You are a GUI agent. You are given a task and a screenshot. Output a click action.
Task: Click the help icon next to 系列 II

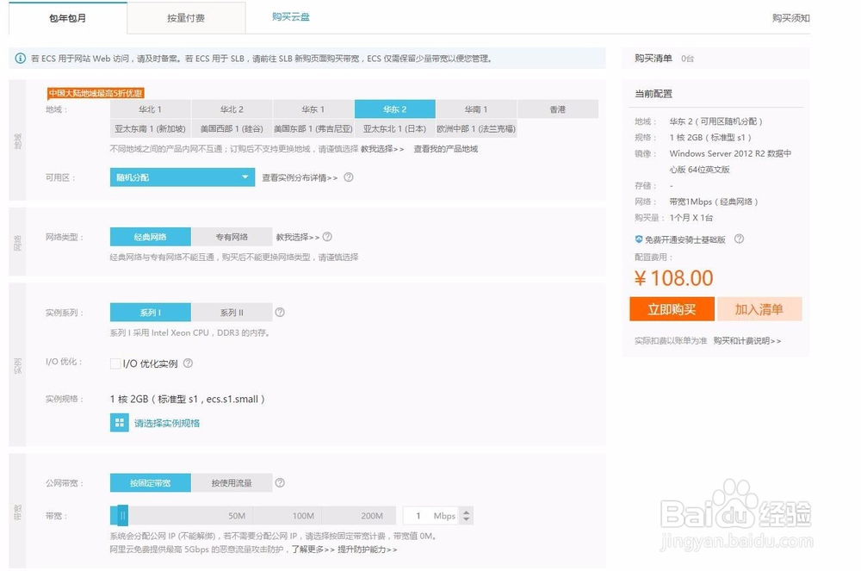[280, 311]
